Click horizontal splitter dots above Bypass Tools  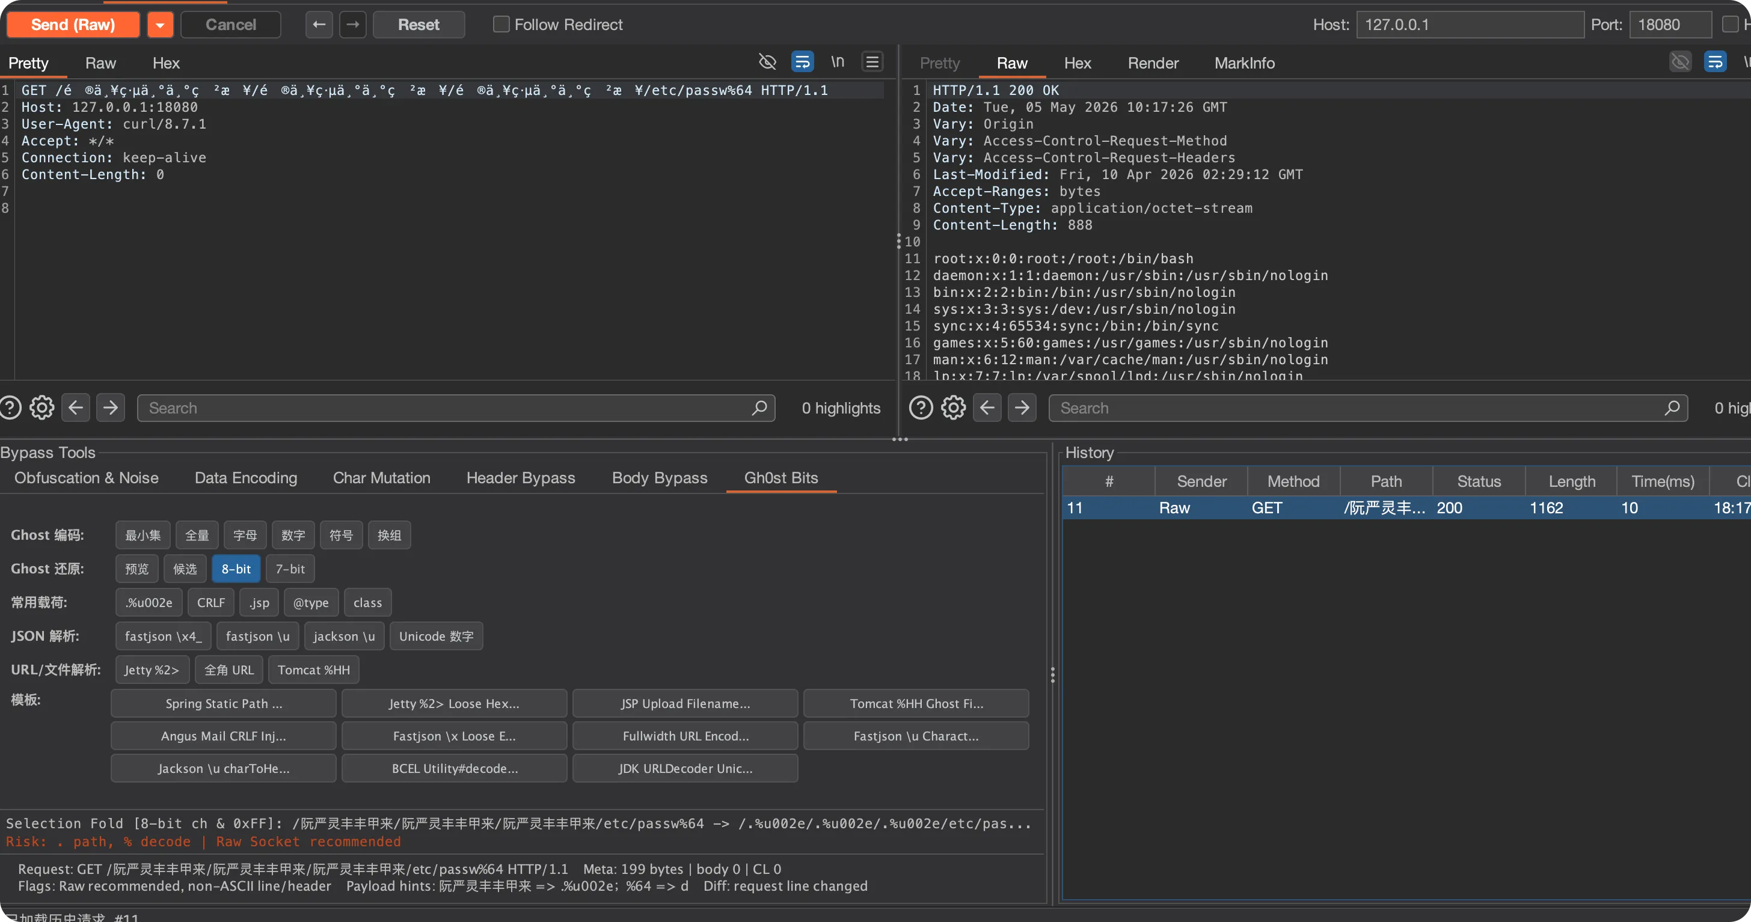click(900, 439)
